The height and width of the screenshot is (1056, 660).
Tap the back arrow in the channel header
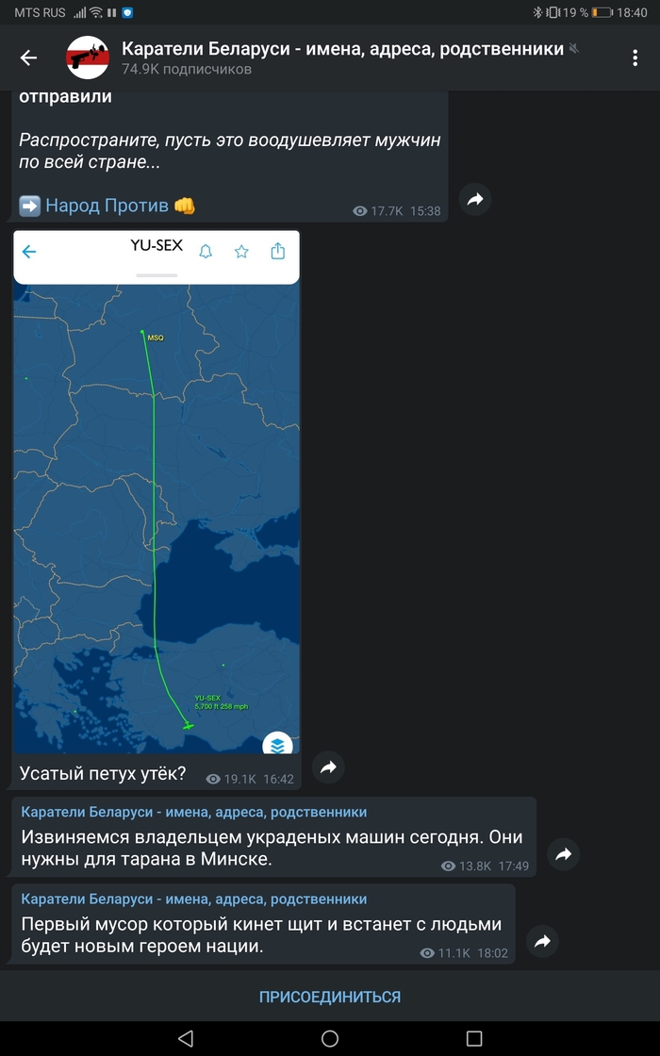click(28, 58)
